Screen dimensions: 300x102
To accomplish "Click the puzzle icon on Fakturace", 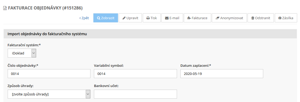I will point(189,18).
